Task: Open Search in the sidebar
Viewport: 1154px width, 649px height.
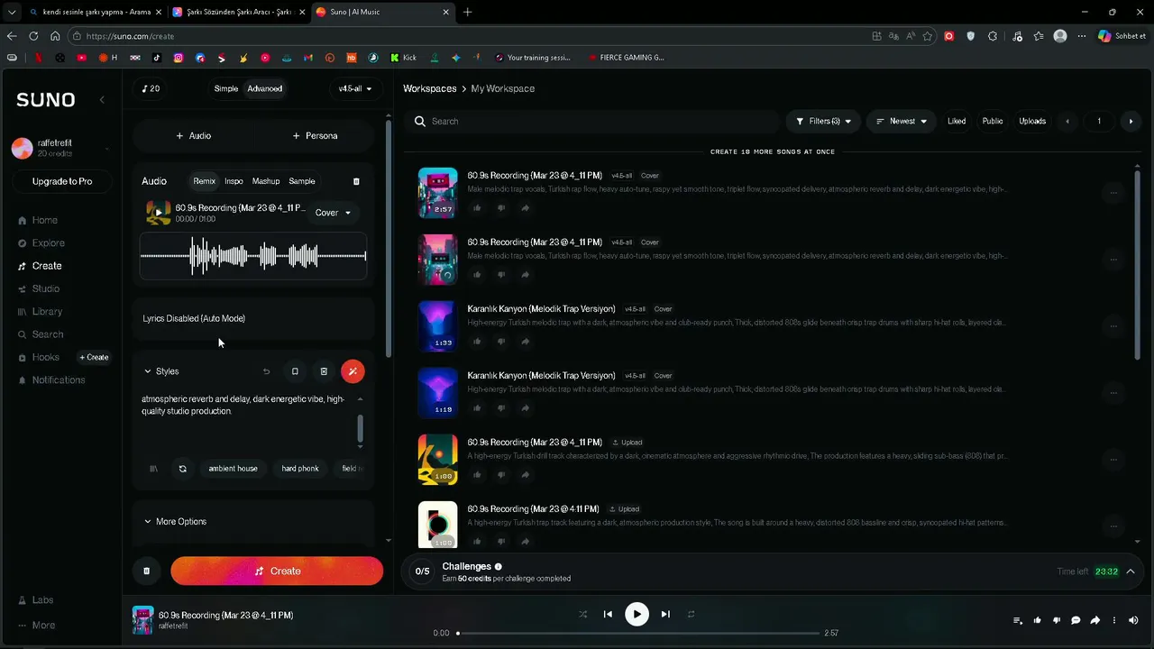Action: tap(40, 334)
